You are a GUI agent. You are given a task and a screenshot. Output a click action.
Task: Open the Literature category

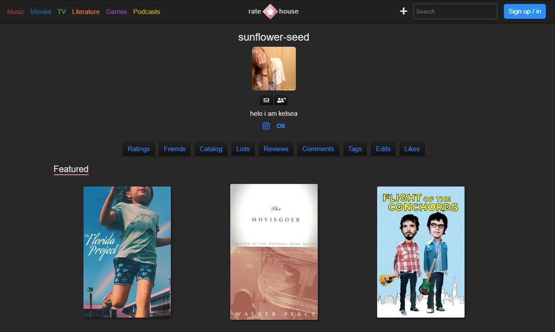tap(86, 12)
